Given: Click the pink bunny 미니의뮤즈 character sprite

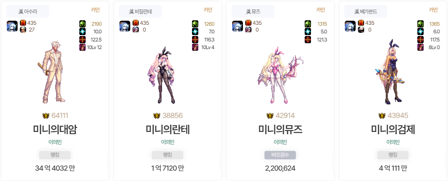Looking at the screenshot, I should tap(279, 75).
